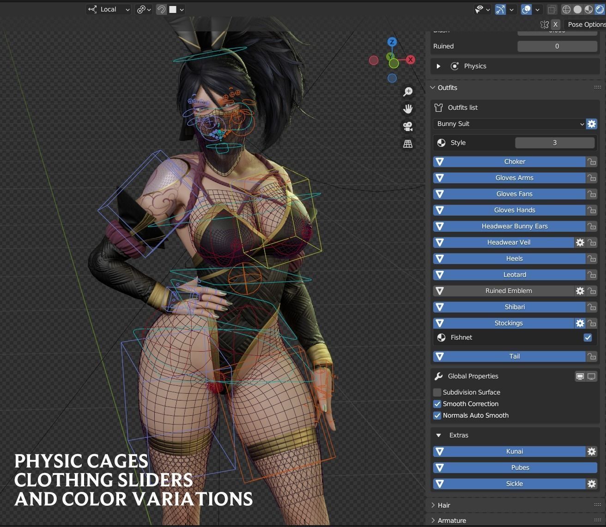Open the Pose Options popover
This screenshot has width=606, height=527.
tap(586, 24)
